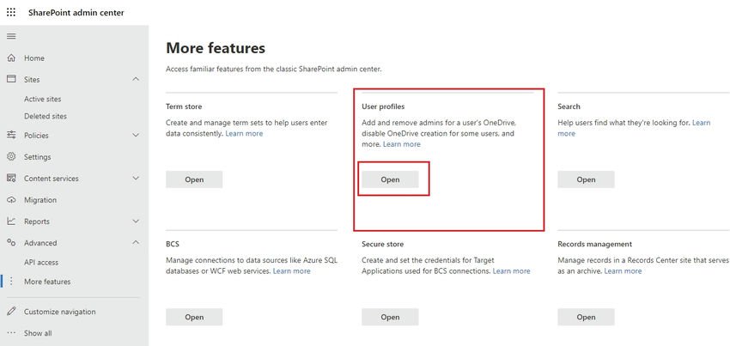730x346 pixels.
Task: Open the User profiles feature
Action: (390, 179)
